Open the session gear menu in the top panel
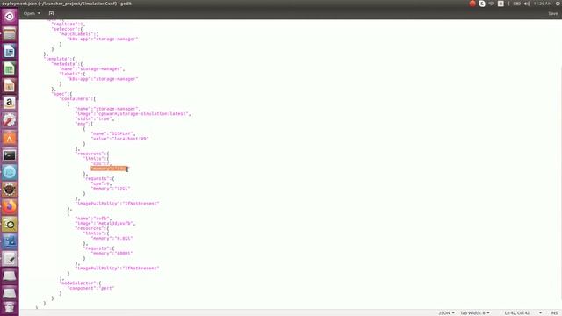Image resolution: width=562 pixels, height=316 pixels. pyautogui.click(x=558, y=4)
